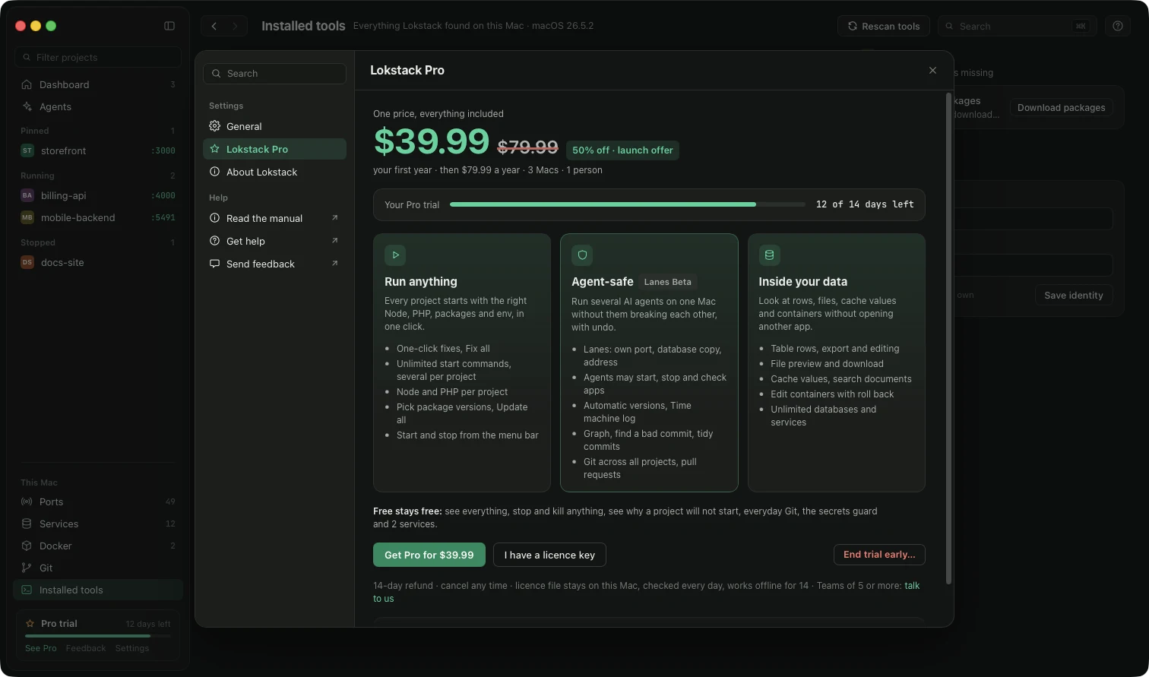Click Get Pro for $39.99 button
Screen dimensions: 1149x677
(x=429, y=555)
